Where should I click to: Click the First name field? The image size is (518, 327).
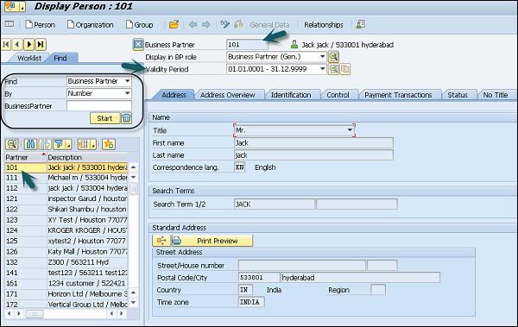pos(313,142)
